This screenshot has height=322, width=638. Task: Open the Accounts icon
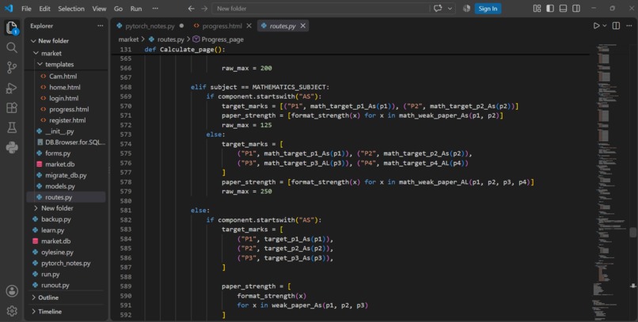[12, 290]
